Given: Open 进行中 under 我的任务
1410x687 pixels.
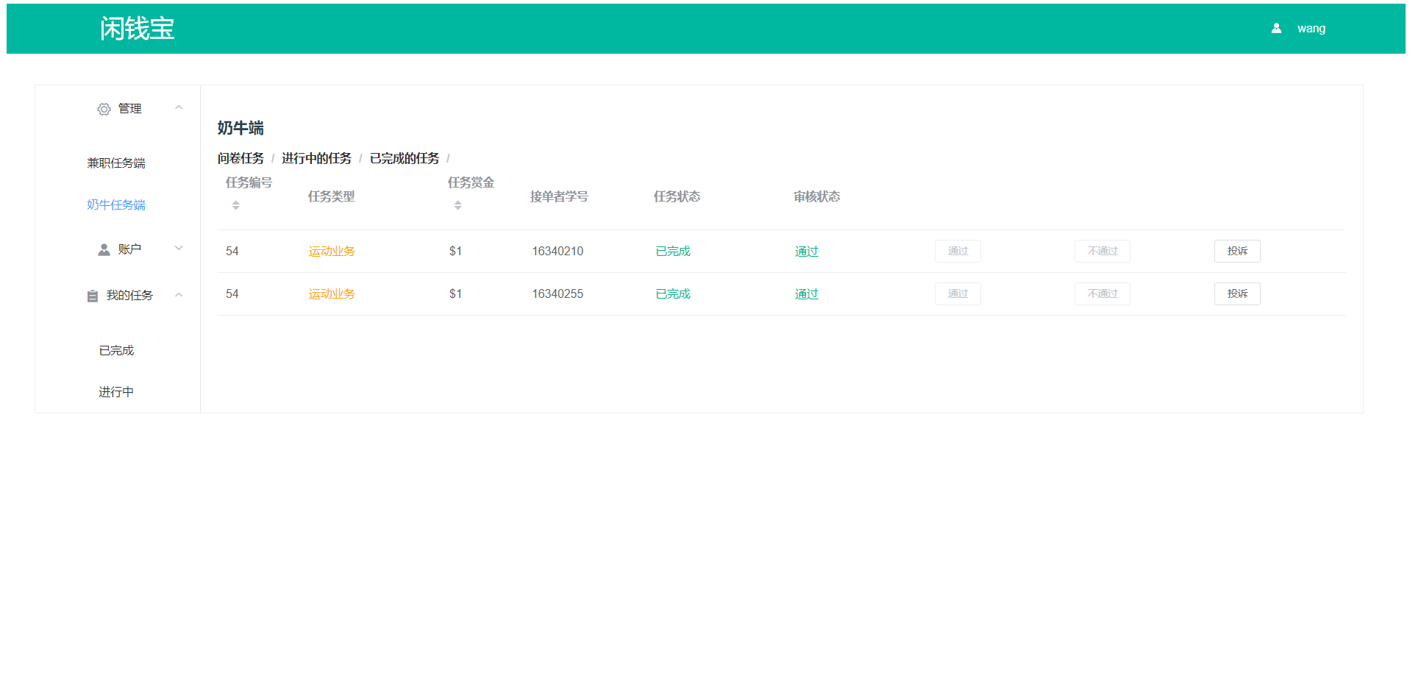Looking at the screenshot, I should 116,391.
